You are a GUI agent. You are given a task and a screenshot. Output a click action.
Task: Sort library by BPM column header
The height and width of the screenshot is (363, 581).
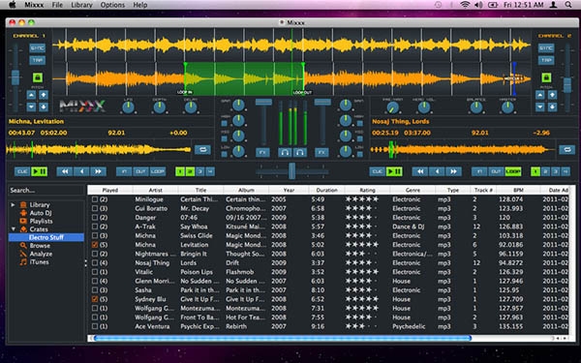518,190
